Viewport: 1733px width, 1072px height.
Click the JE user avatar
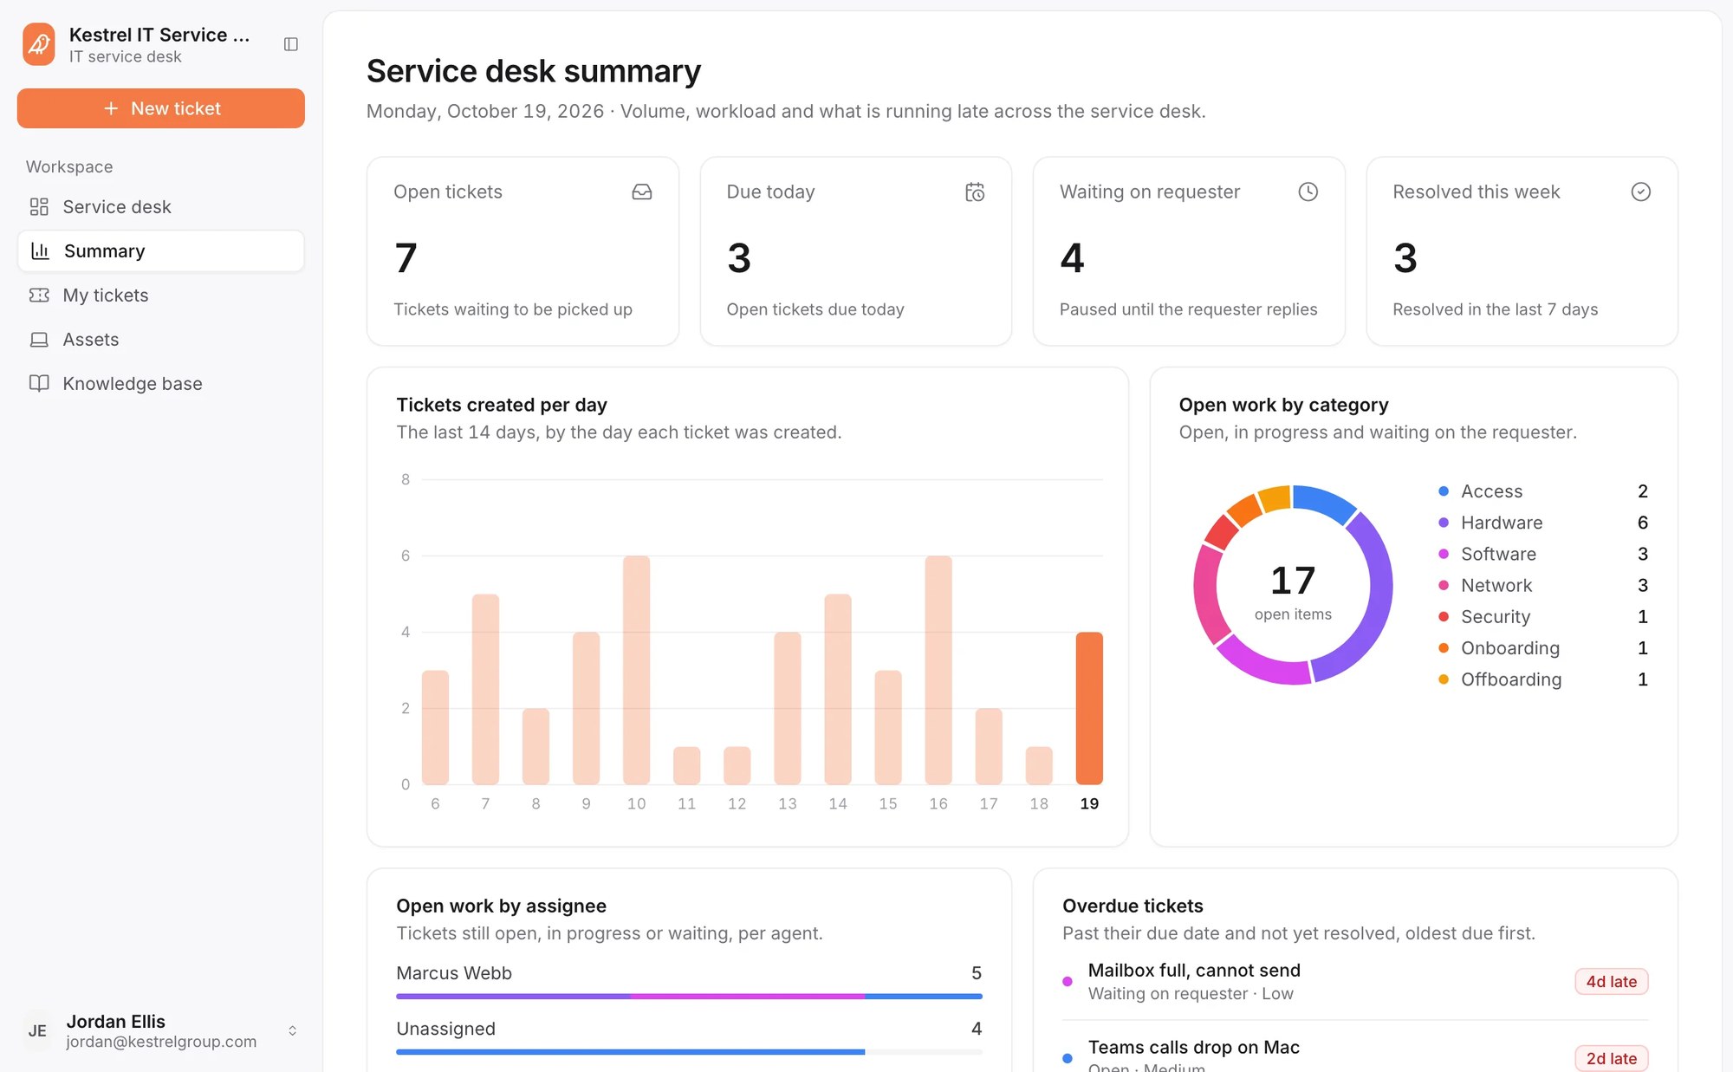(37, 1030)
